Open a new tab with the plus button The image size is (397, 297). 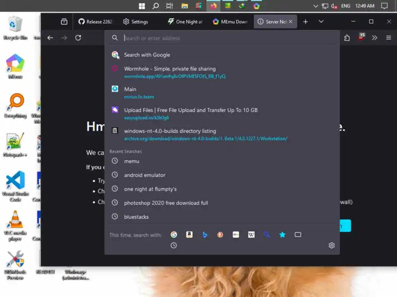click(306, 22)
